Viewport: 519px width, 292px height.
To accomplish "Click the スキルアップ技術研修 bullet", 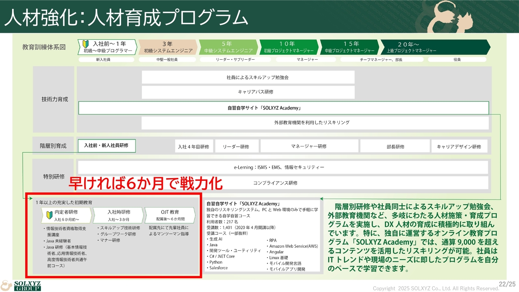I will [118, 228].
